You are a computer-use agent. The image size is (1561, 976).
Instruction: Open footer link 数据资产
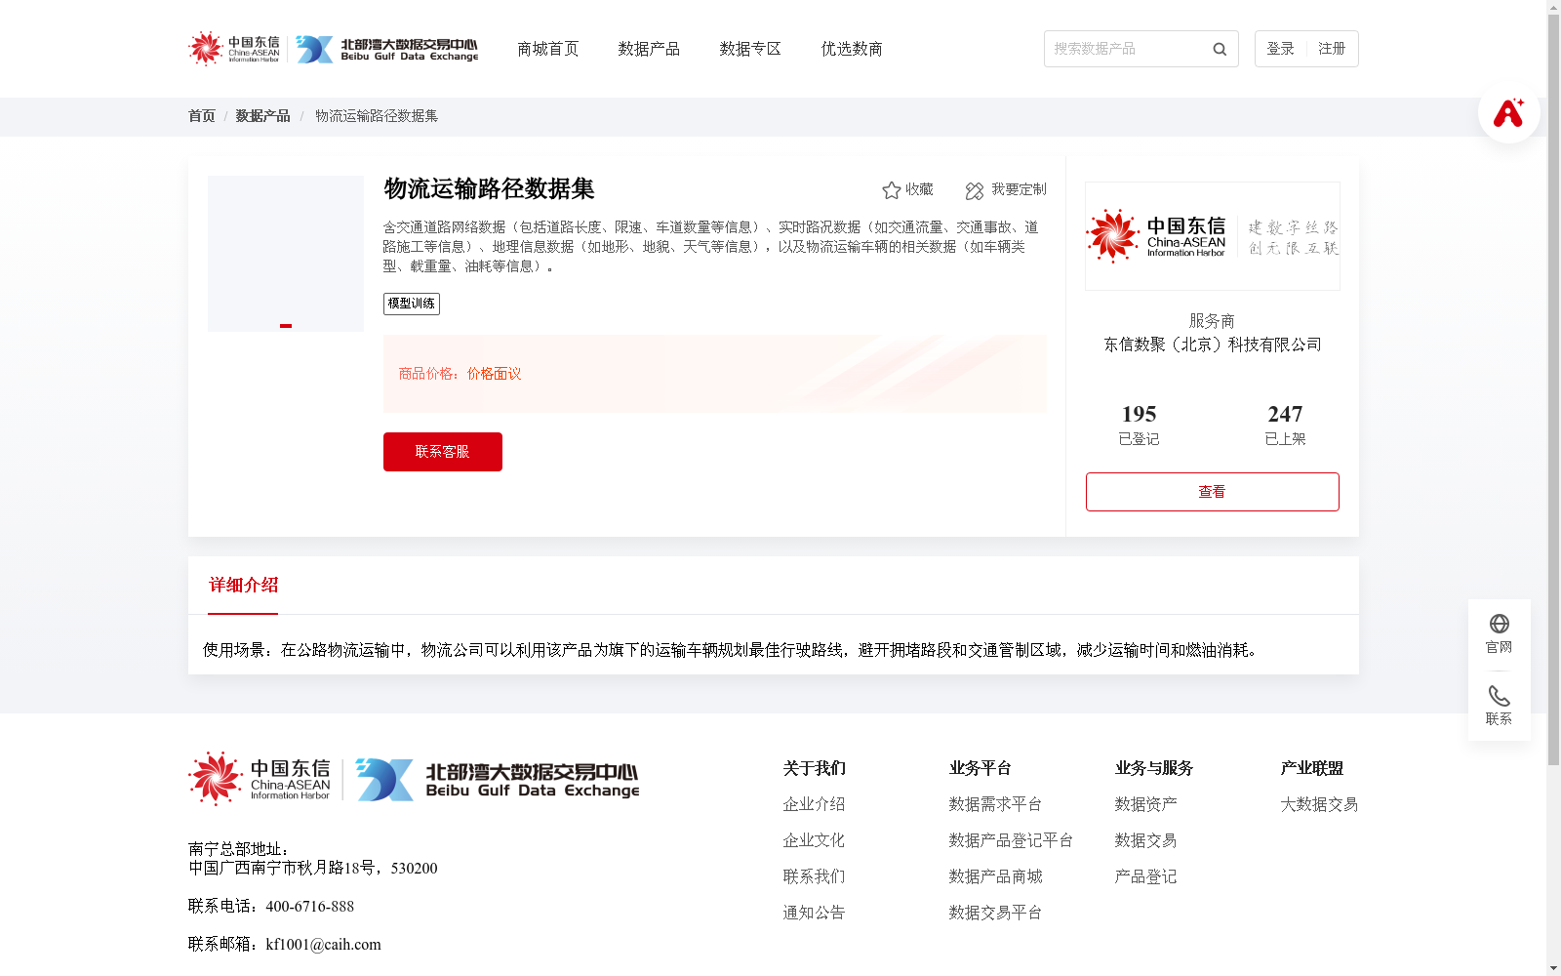click(1145, 804)
